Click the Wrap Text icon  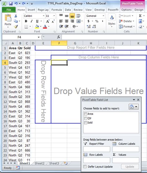pos(78,16)
